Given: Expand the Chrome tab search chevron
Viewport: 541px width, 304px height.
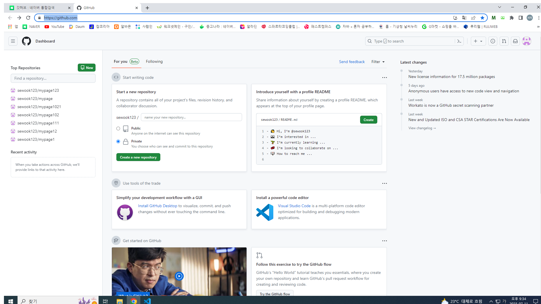Looking at the screenshot, I should (500, 7).
